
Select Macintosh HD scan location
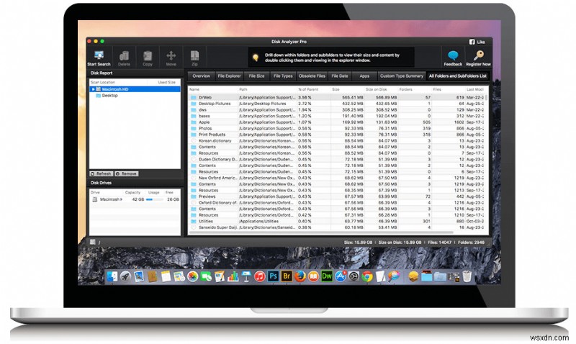coord(135,89)
